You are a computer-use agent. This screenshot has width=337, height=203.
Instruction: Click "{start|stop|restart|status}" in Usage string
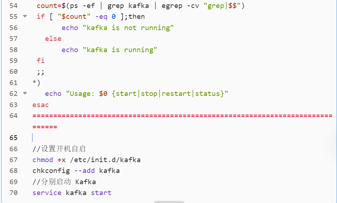[168, 94]
